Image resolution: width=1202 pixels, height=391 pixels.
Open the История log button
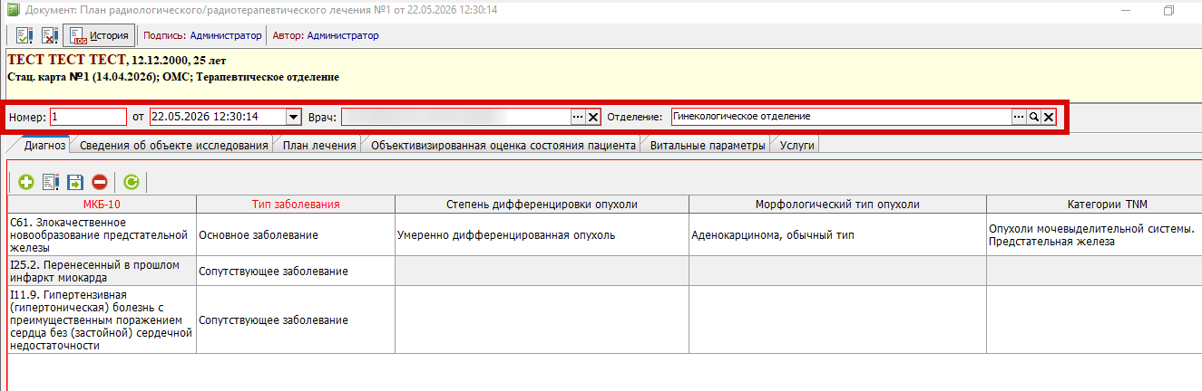click(x=99, y=36)
